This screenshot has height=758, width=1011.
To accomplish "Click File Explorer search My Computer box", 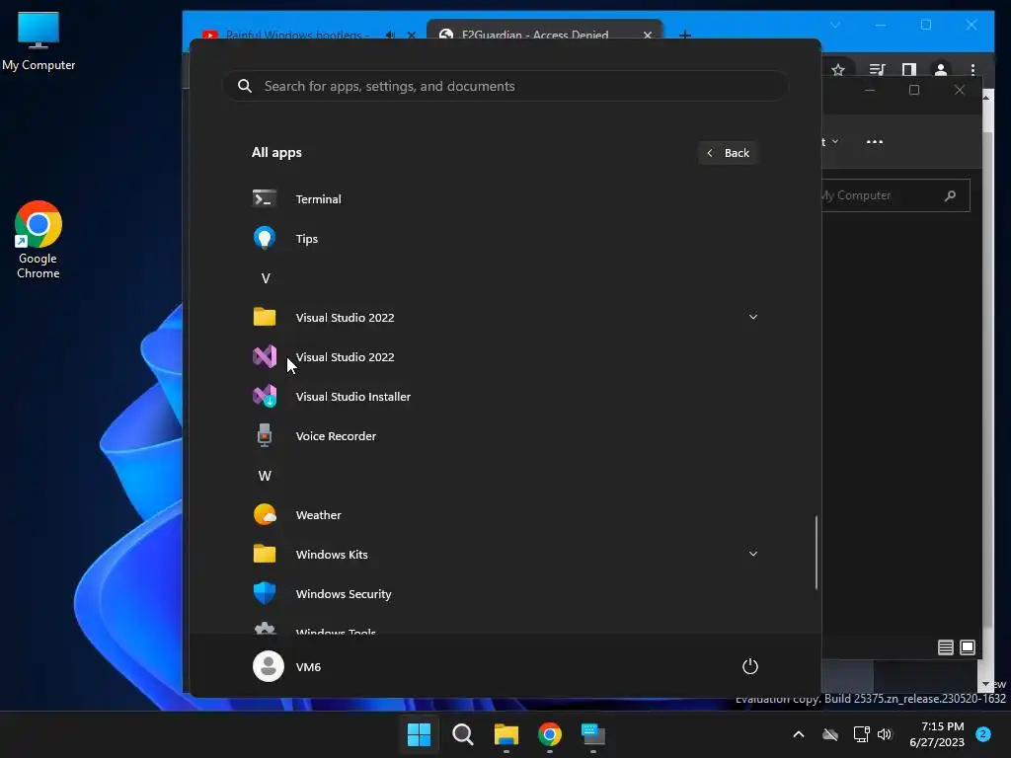I will click(895, 195).
